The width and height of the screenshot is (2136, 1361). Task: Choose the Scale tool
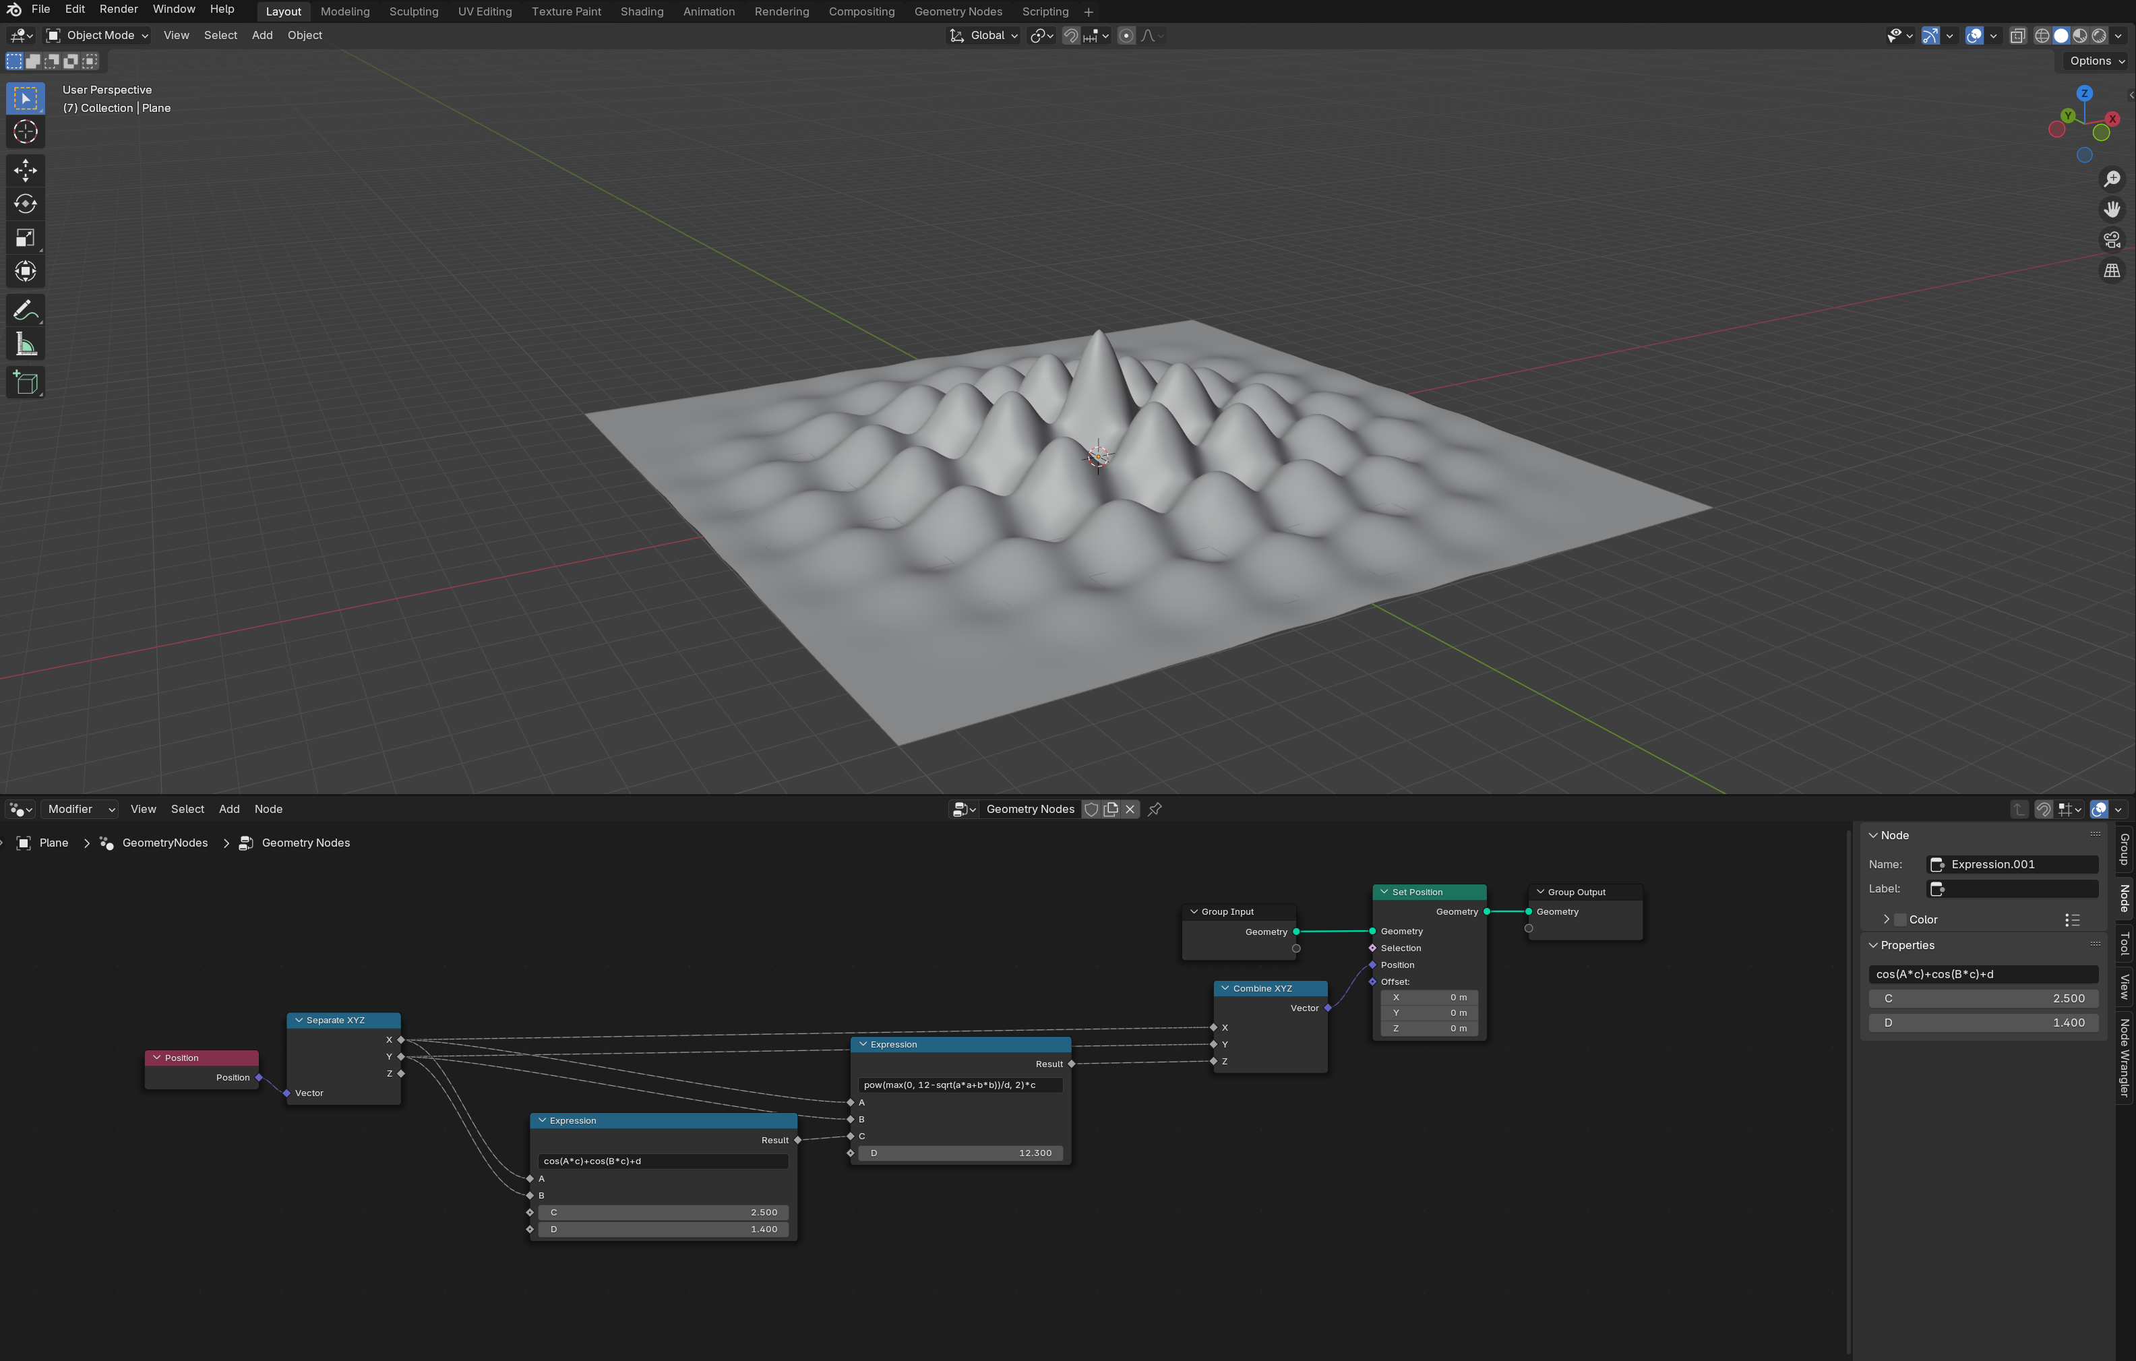(25, 237)
